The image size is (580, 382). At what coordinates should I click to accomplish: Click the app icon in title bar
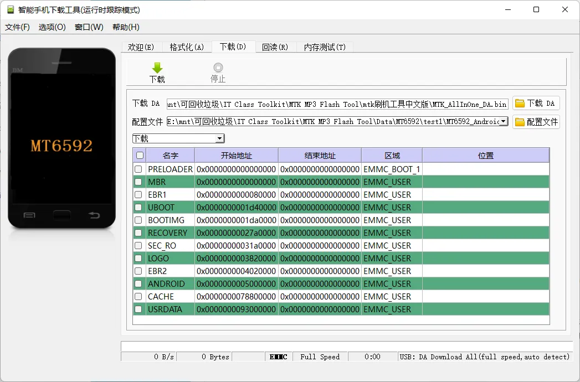(11, 10)
